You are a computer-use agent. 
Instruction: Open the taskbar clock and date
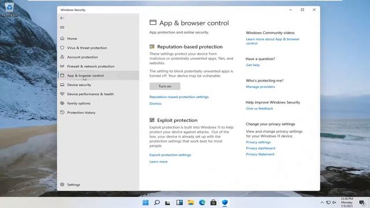click(x=347, y=202)
